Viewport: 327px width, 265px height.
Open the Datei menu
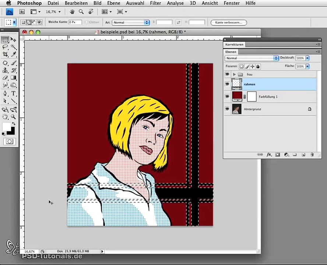pos(53,3)
